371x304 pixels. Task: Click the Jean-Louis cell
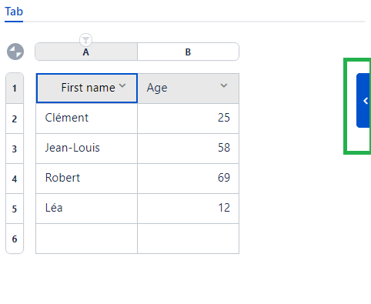pos(87,149)
